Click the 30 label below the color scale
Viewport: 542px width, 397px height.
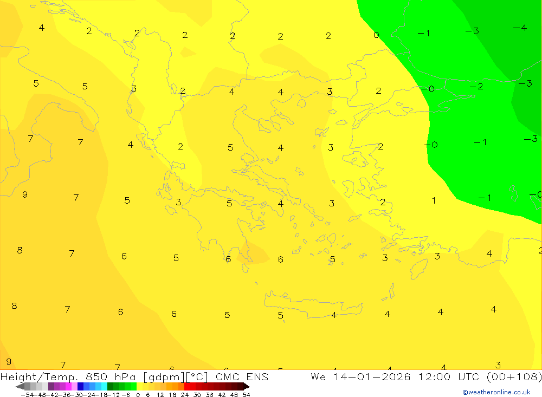tap(197, 395)
